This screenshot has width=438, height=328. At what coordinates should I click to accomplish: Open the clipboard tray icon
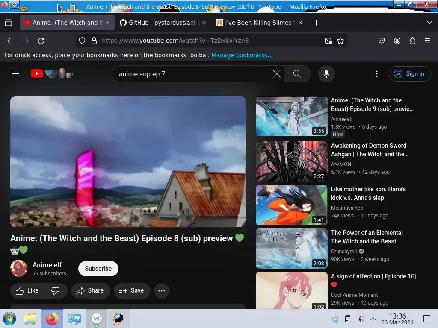pyautogui.click(x=348, y=319)
